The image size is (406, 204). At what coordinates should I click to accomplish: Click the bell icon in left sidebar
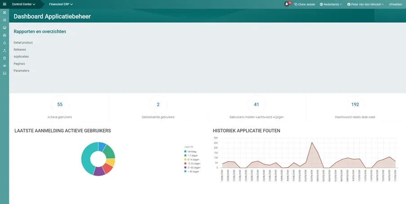tap(4, 43)
